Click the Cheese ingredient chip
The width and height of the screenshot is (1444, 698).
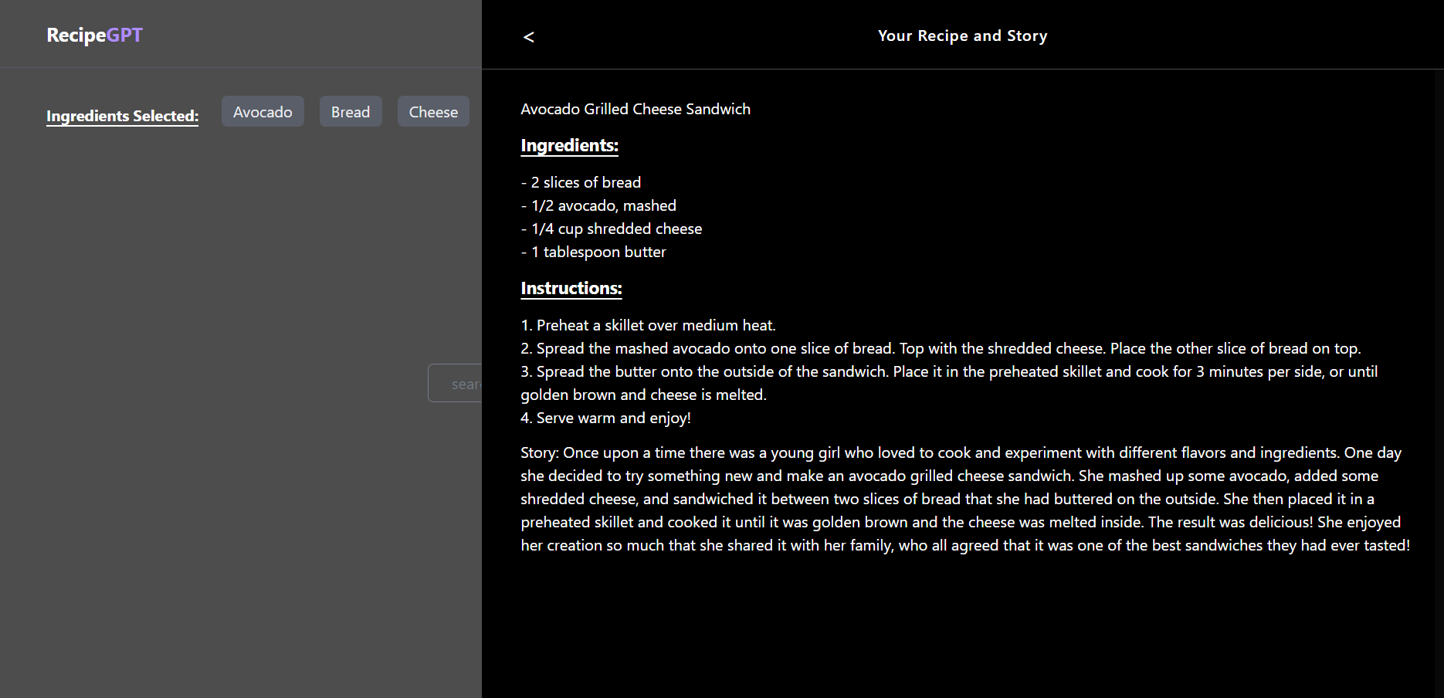pyautogui.click(x=433, y=112)
